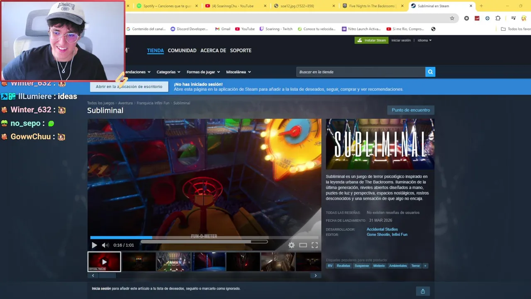Open ACERCA DE page
This screenshot has height=299, width=531.
(x=213, y=50)
